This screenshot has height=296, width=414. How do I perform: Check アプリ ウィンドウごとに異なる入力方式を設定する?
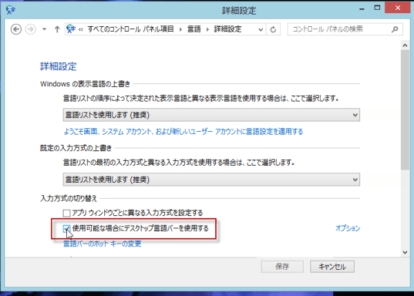(66, 213)
